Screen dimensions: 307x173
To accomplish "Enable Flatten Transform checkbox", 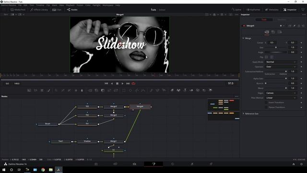I will click(266, 107).
